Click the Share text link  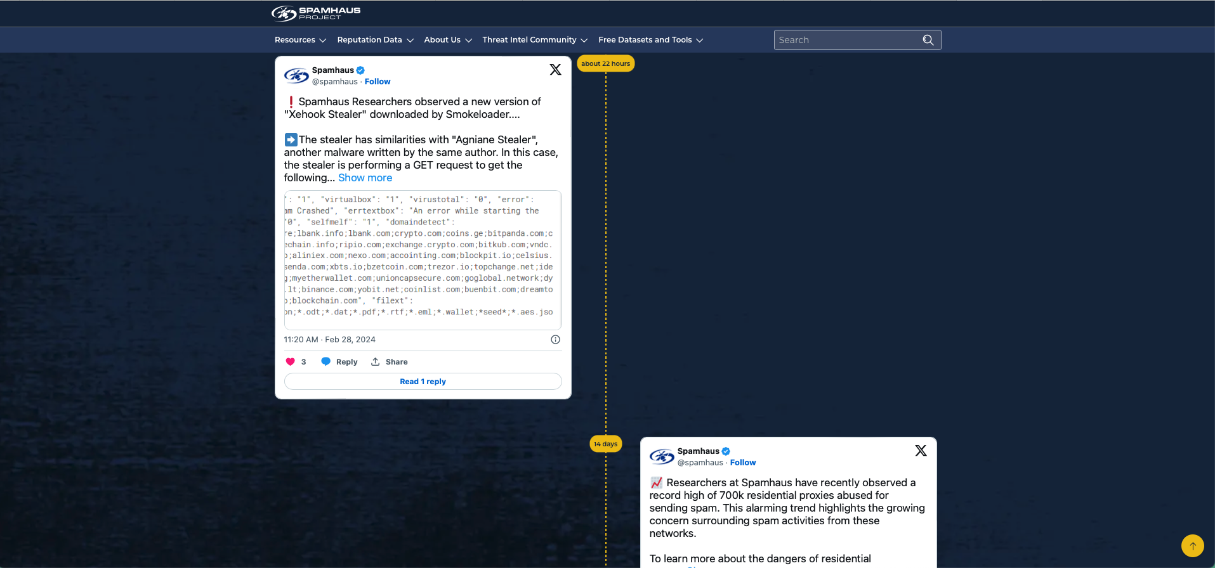[397, 362]
